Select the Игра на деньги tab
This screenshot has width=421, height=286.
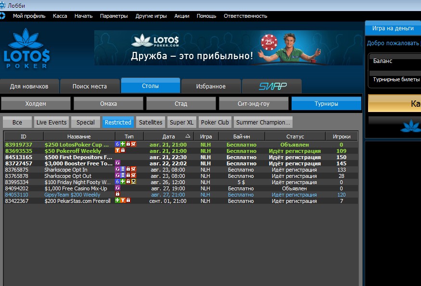tap(393, 28)
